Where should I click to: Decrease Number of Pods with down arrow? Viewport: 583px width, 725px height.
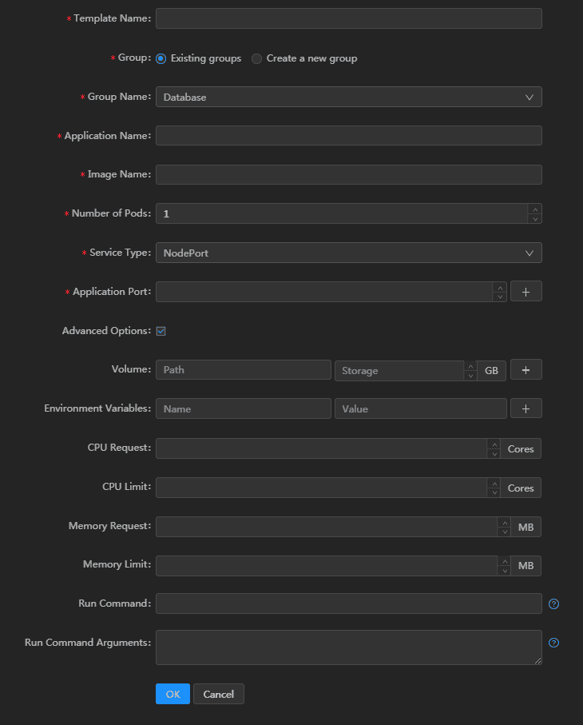coord(535,219)
